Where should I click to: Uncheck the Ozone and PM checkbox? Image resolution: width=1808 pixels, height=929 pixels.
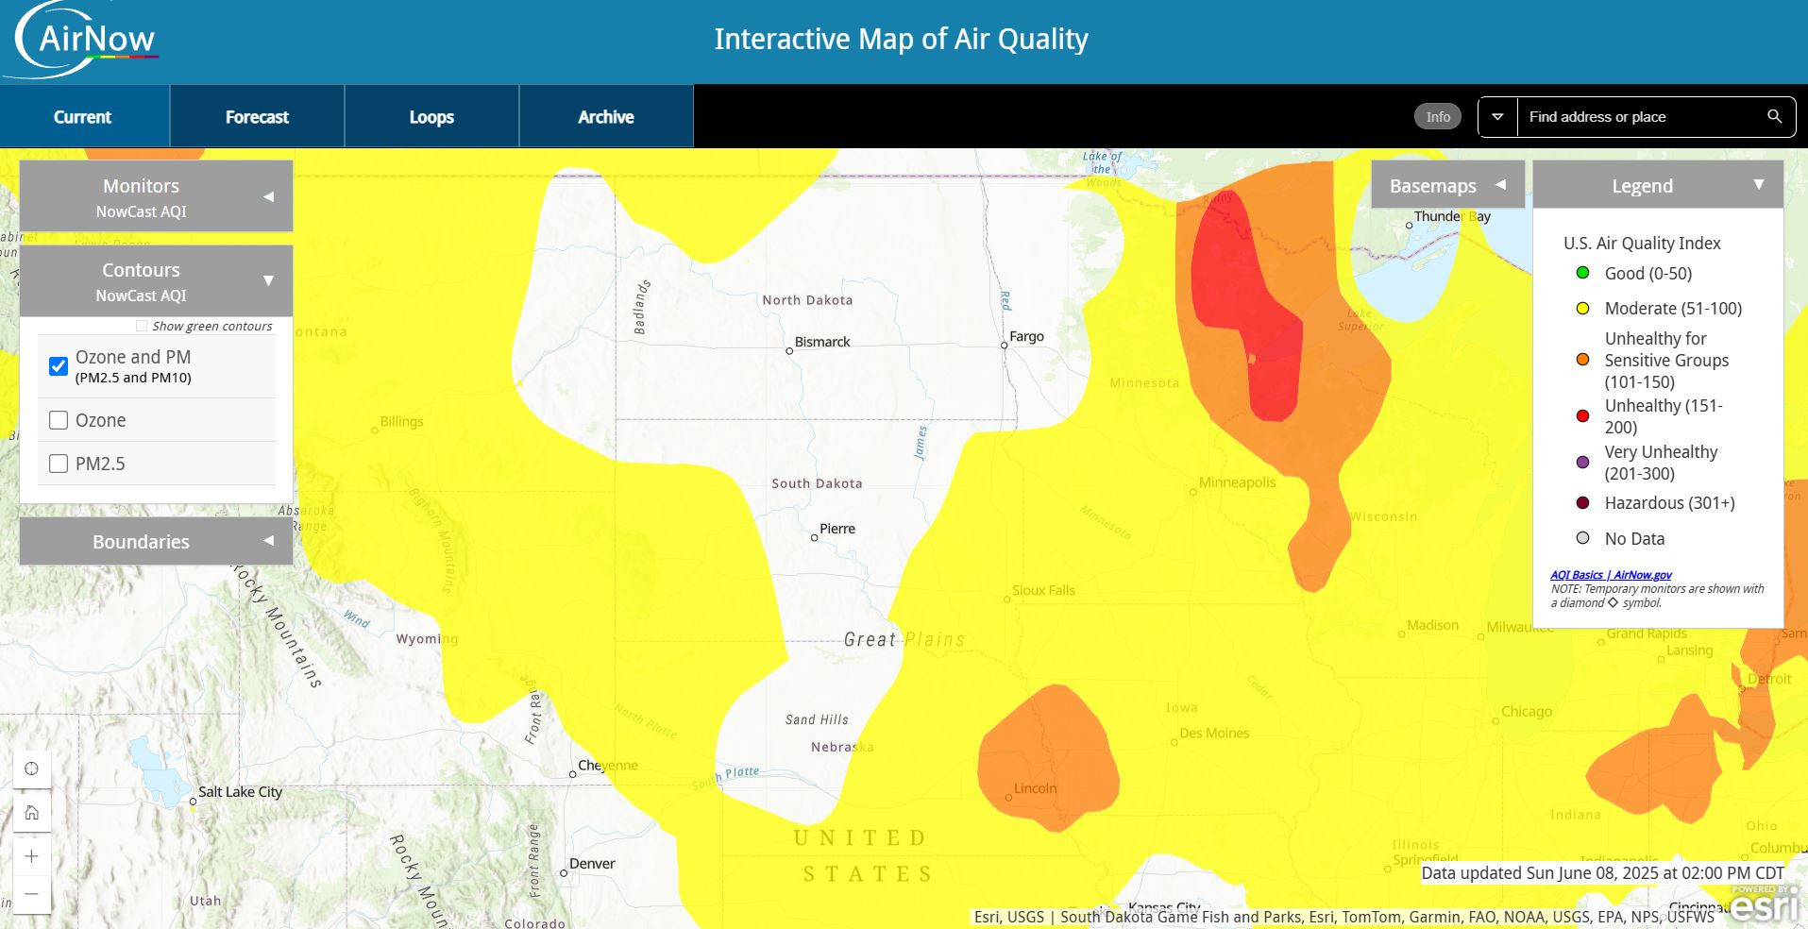click(59, 365)
